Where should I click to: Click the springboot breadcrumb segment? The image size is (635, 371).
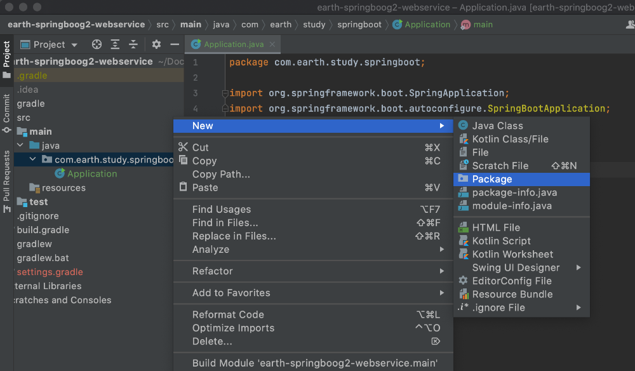click(359, 25)
